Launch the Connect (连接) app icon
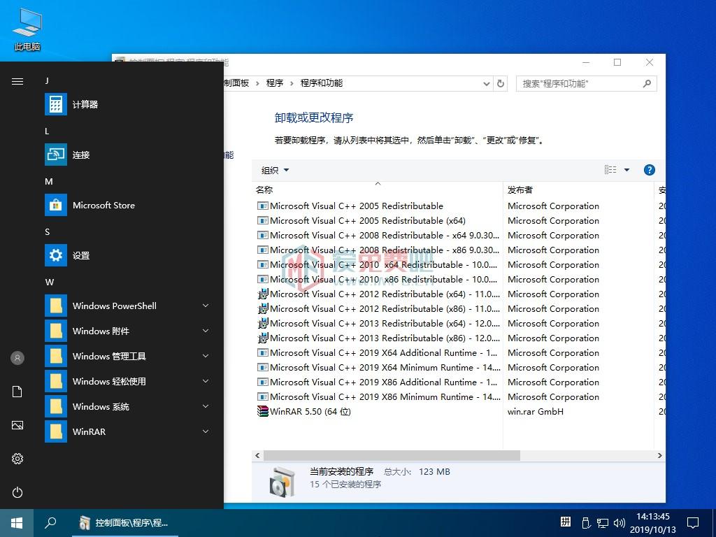This screenshot has width=716, height=537. click(56, 155)
